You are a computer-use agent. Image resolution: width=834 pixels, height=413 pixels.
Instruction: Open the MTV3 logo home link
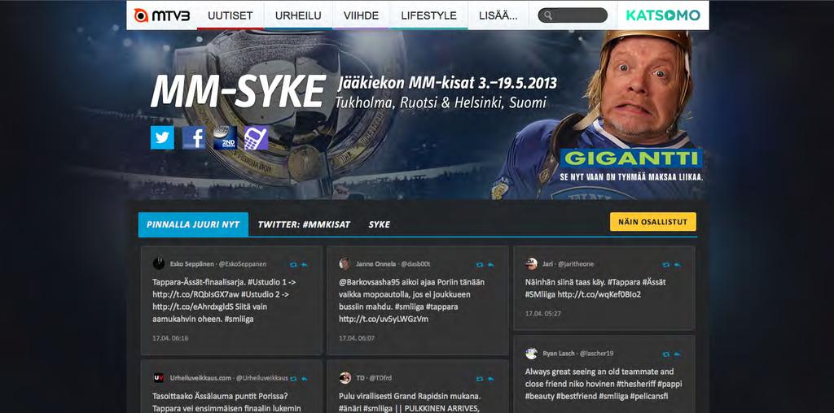tap(162, 15)
